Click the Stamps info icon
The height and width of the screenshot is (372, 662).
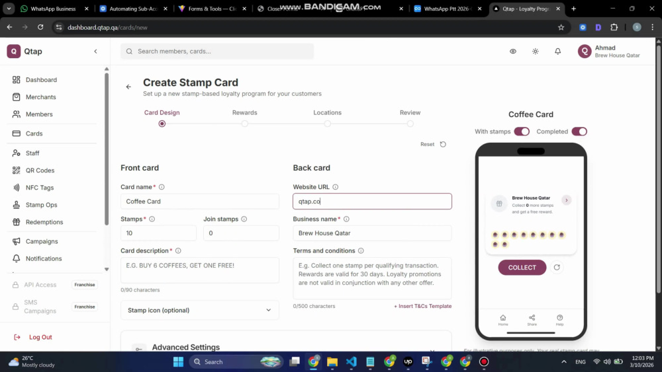[x=152, y=219]
